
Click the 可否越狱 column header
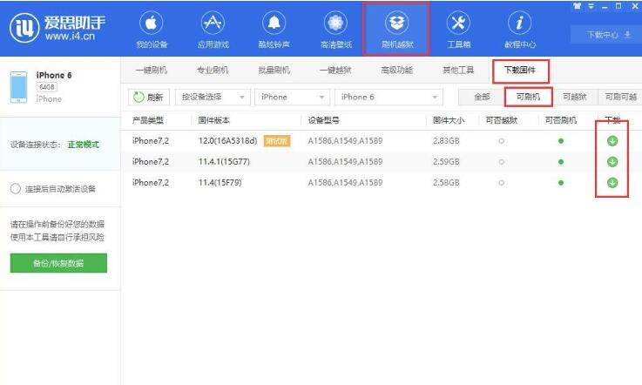click(502, 120)
